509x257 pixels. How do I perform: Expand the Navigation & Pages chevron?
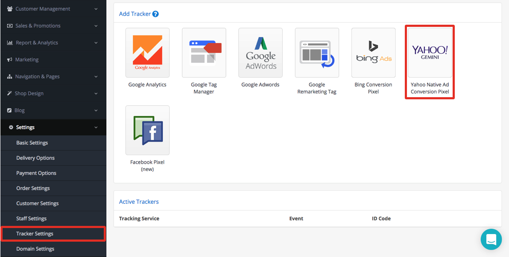96,76
